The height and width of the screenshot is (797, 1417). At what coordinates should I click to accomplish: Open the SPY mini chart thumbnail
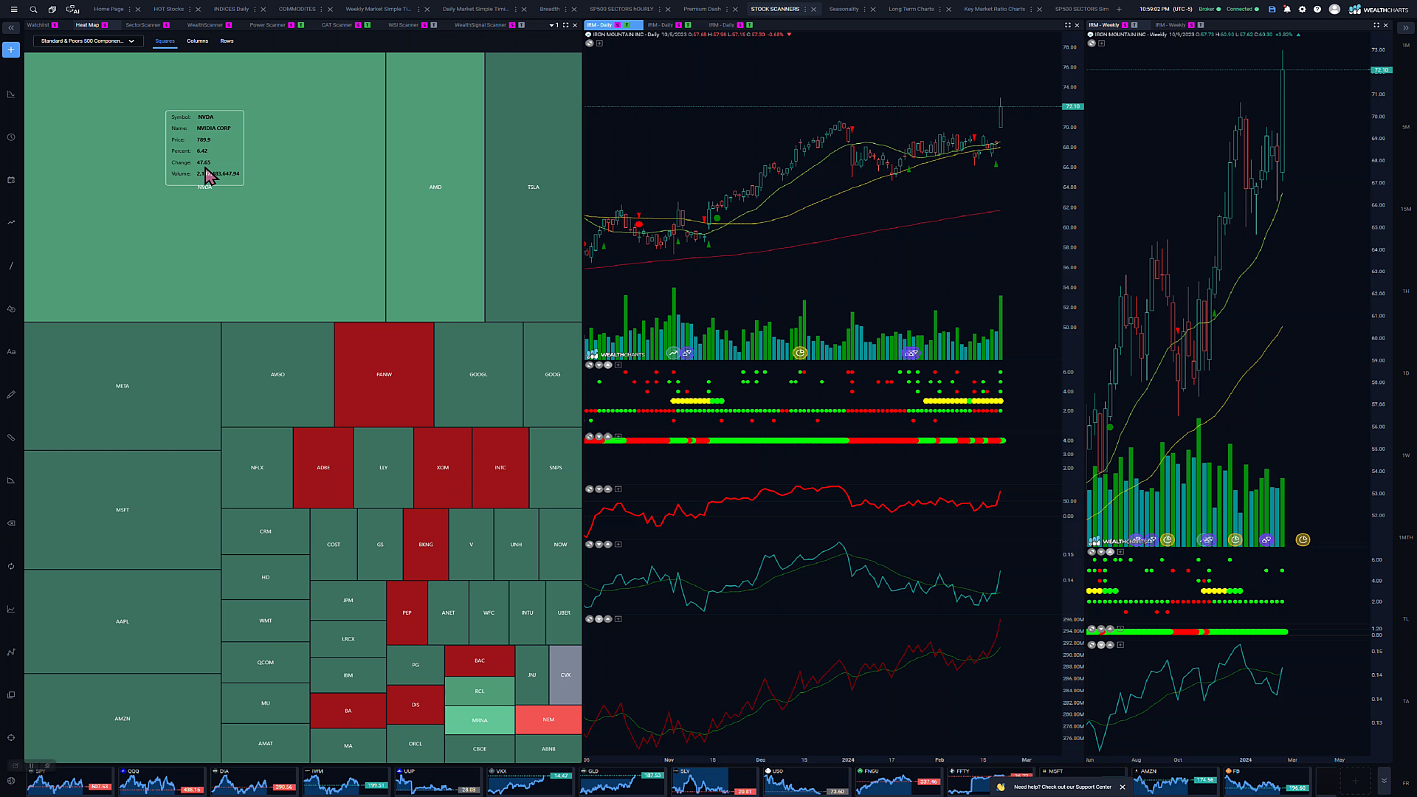point(69,782)
